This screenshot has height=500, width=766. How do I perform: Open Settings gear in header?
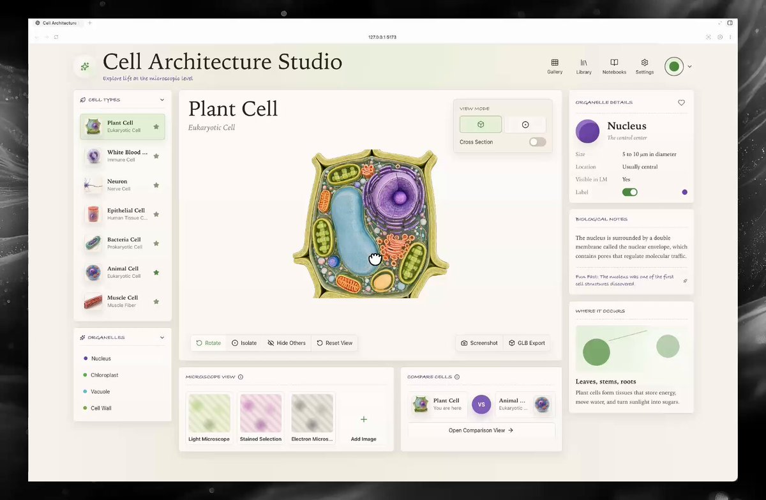click(645, 66)
